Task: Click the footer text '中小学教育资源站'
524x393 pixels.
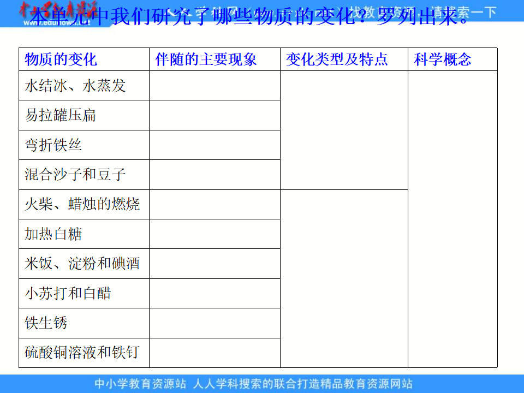Action: pos(140,384)
